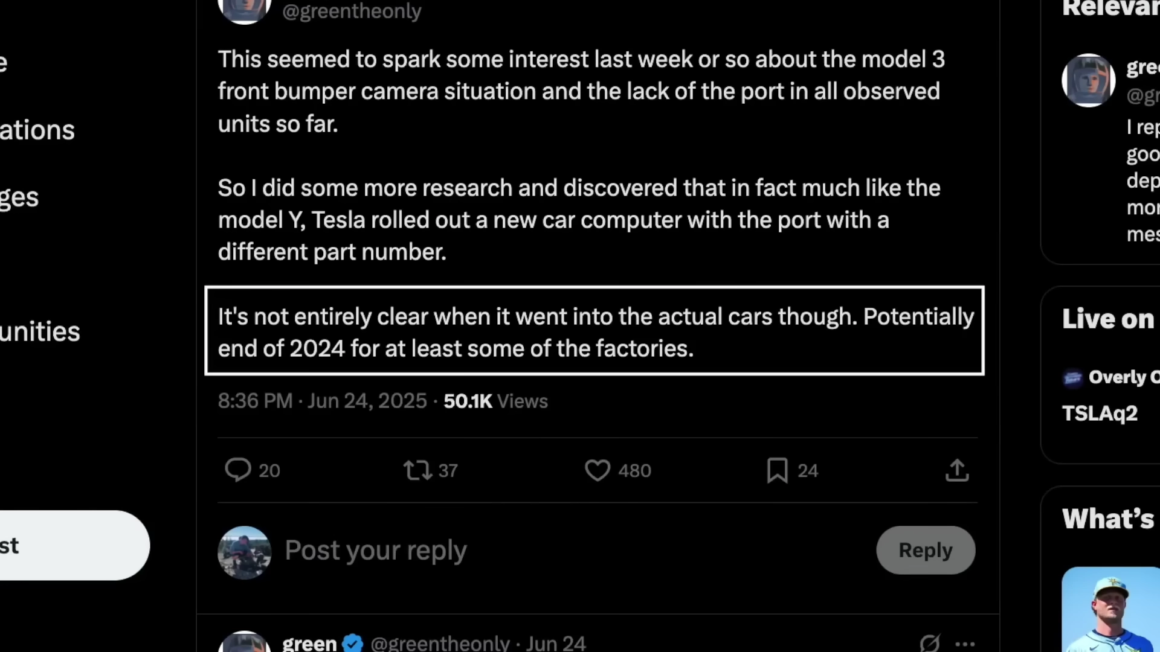Click the reply speech bubble icon
Viewport: 1160px width, 652px height.
coord(238,470)
